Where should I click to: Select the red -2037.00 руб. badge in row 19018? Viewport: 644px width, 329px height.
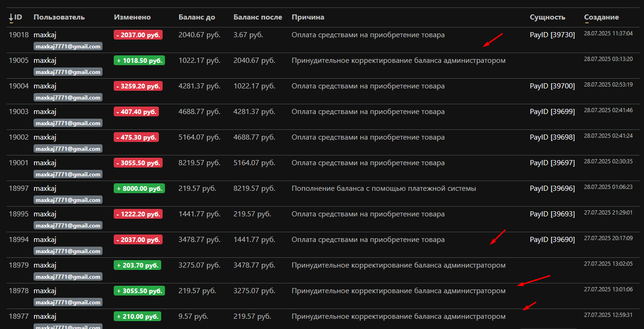coord(138,35)
